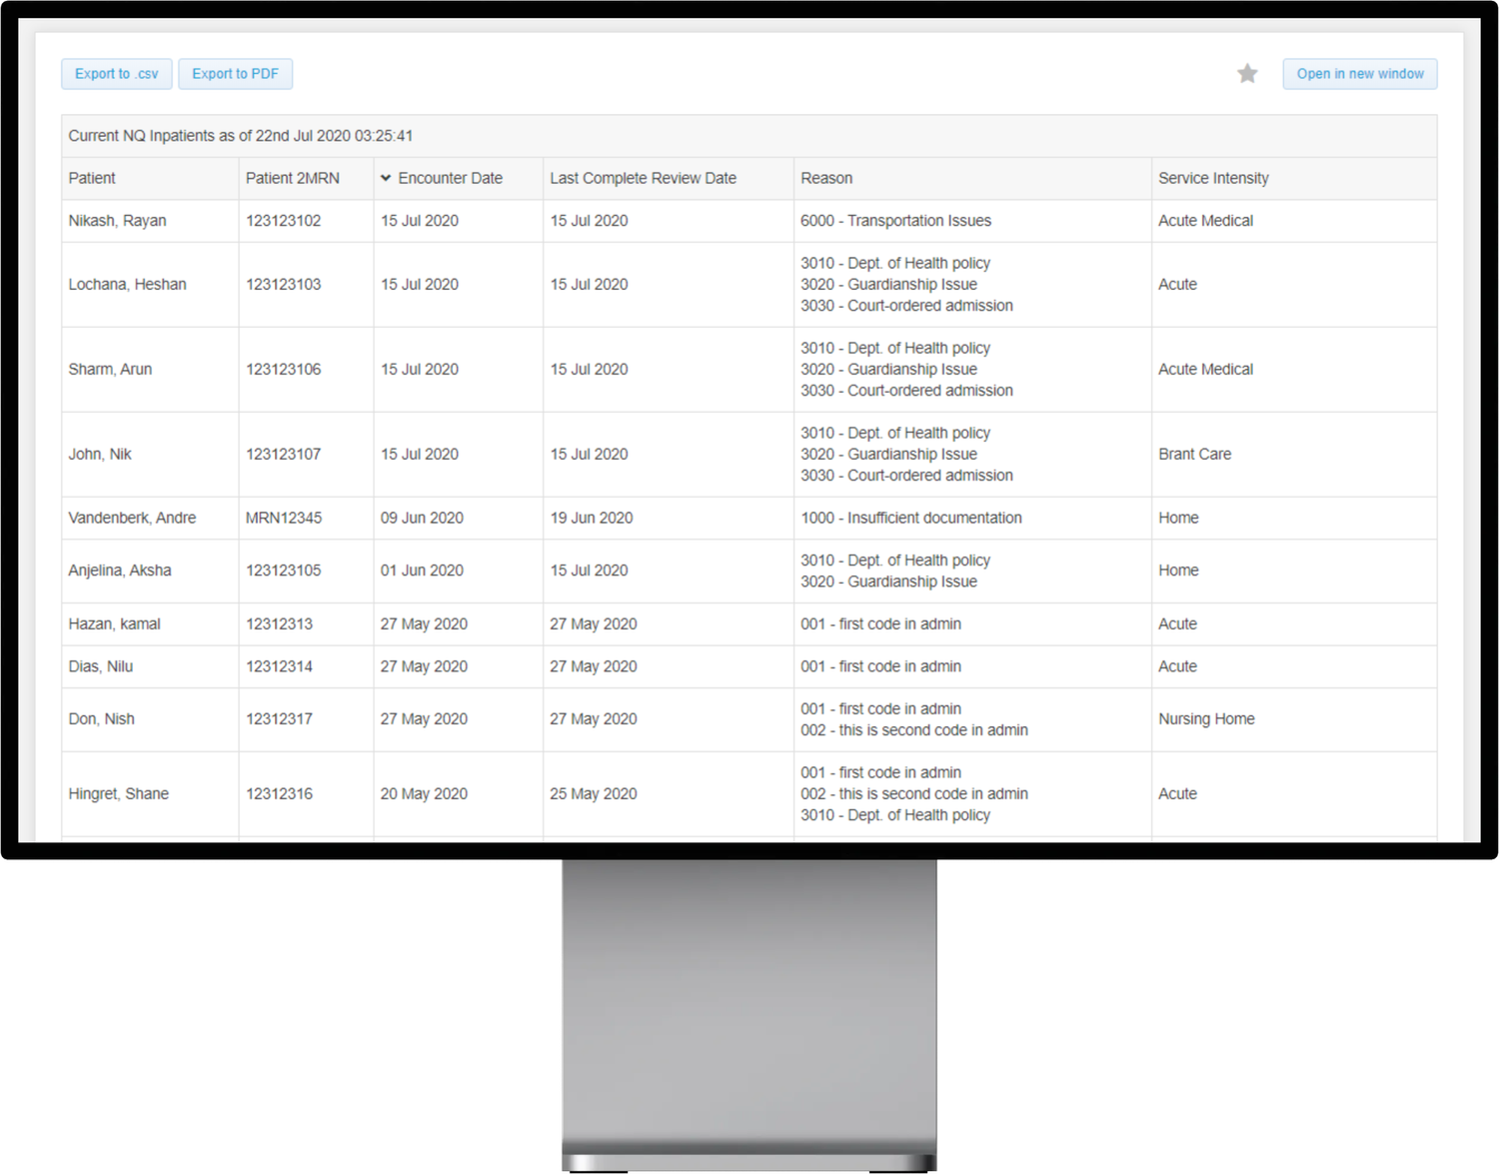Select patient Nikash, Rayan
Image resolution: width=1499 pixels, height=1174 pixels.
pos(117,221)
